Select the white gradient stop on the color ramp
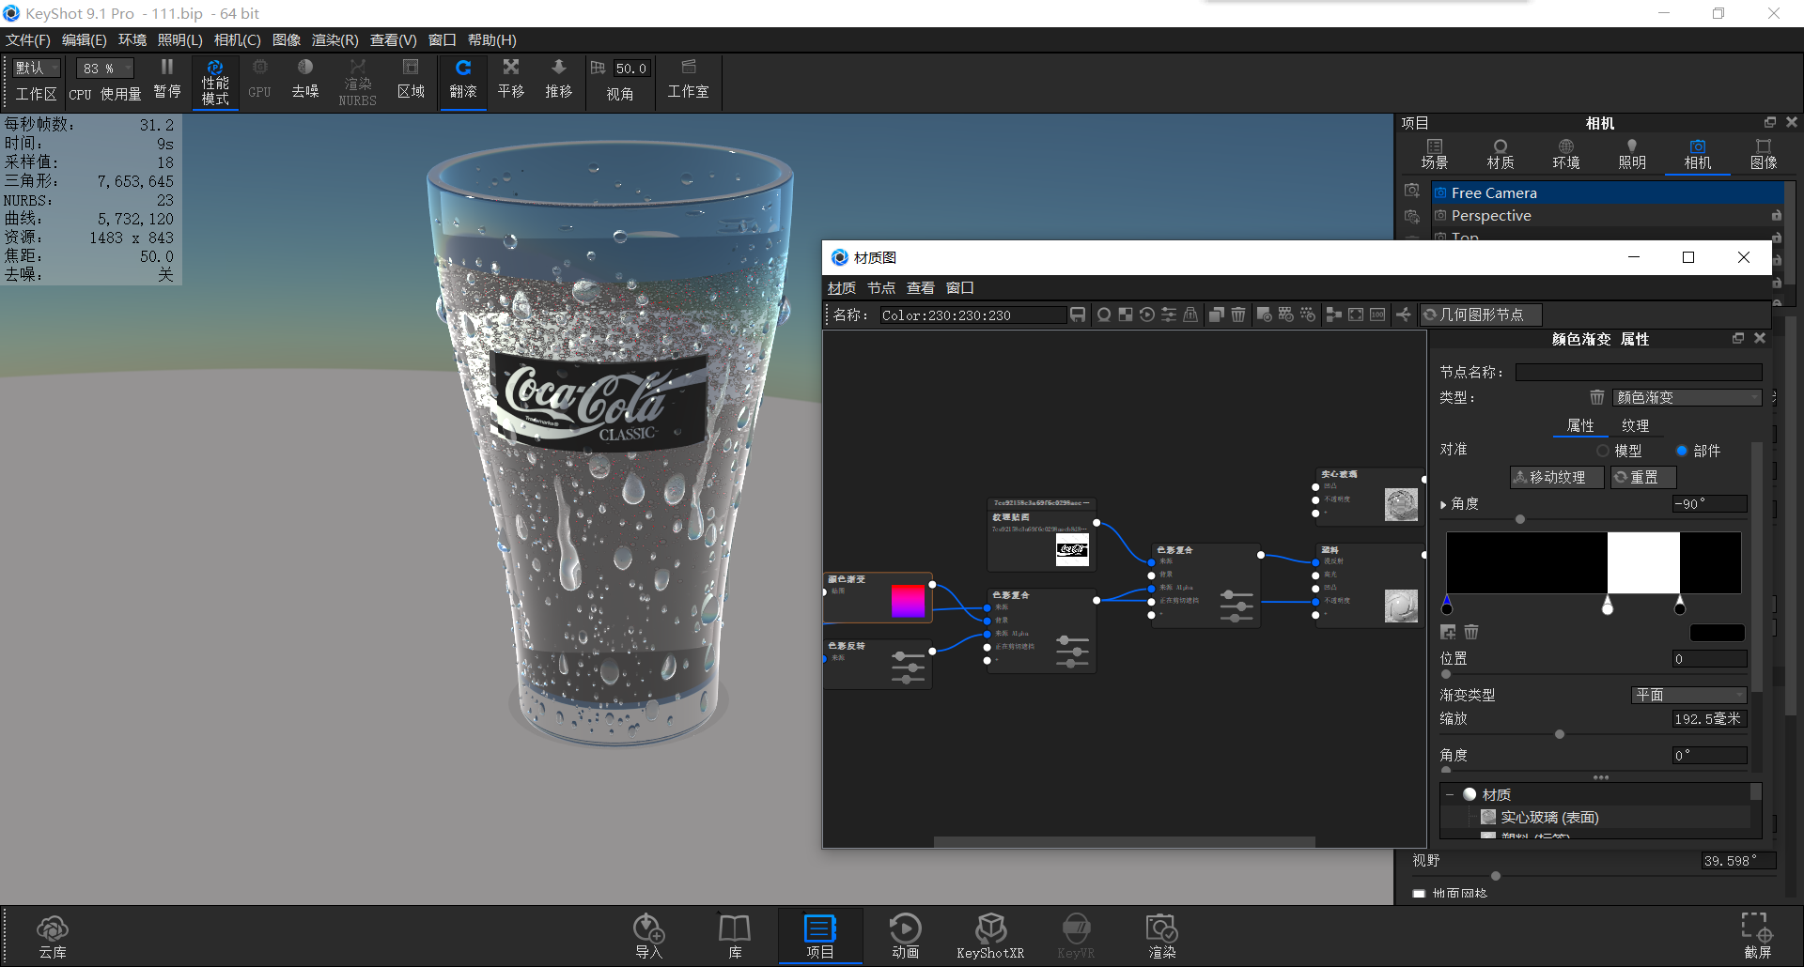The height and width of the screenshot is (967, 1804). point(1607,608)
